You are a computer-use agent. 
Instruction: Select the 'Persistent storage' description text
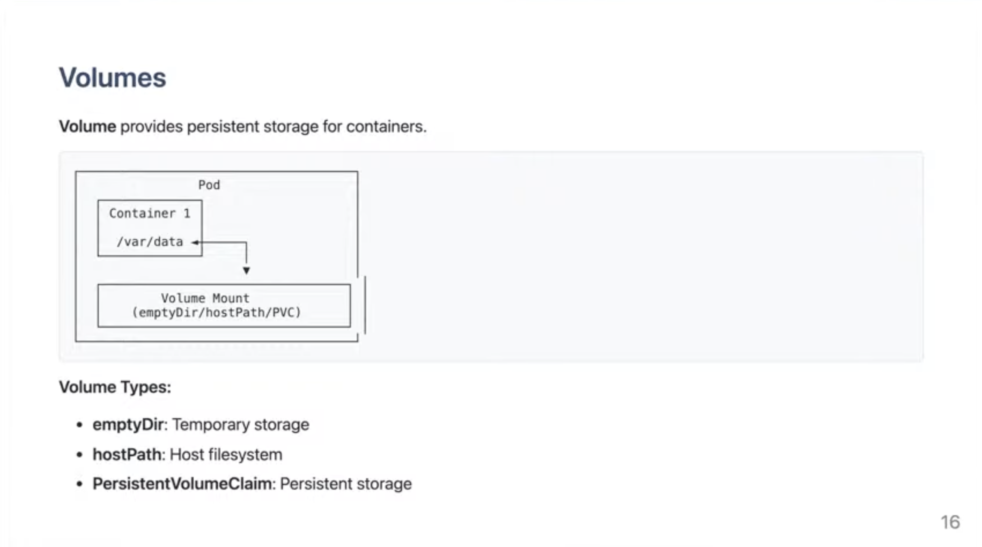click(345, 484)
